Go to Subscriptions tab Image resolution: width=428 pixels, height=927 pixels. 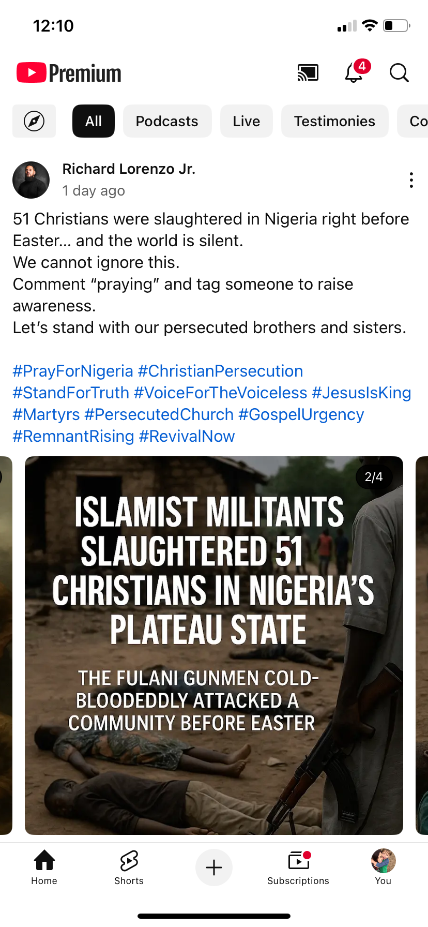tap(298, 867)
